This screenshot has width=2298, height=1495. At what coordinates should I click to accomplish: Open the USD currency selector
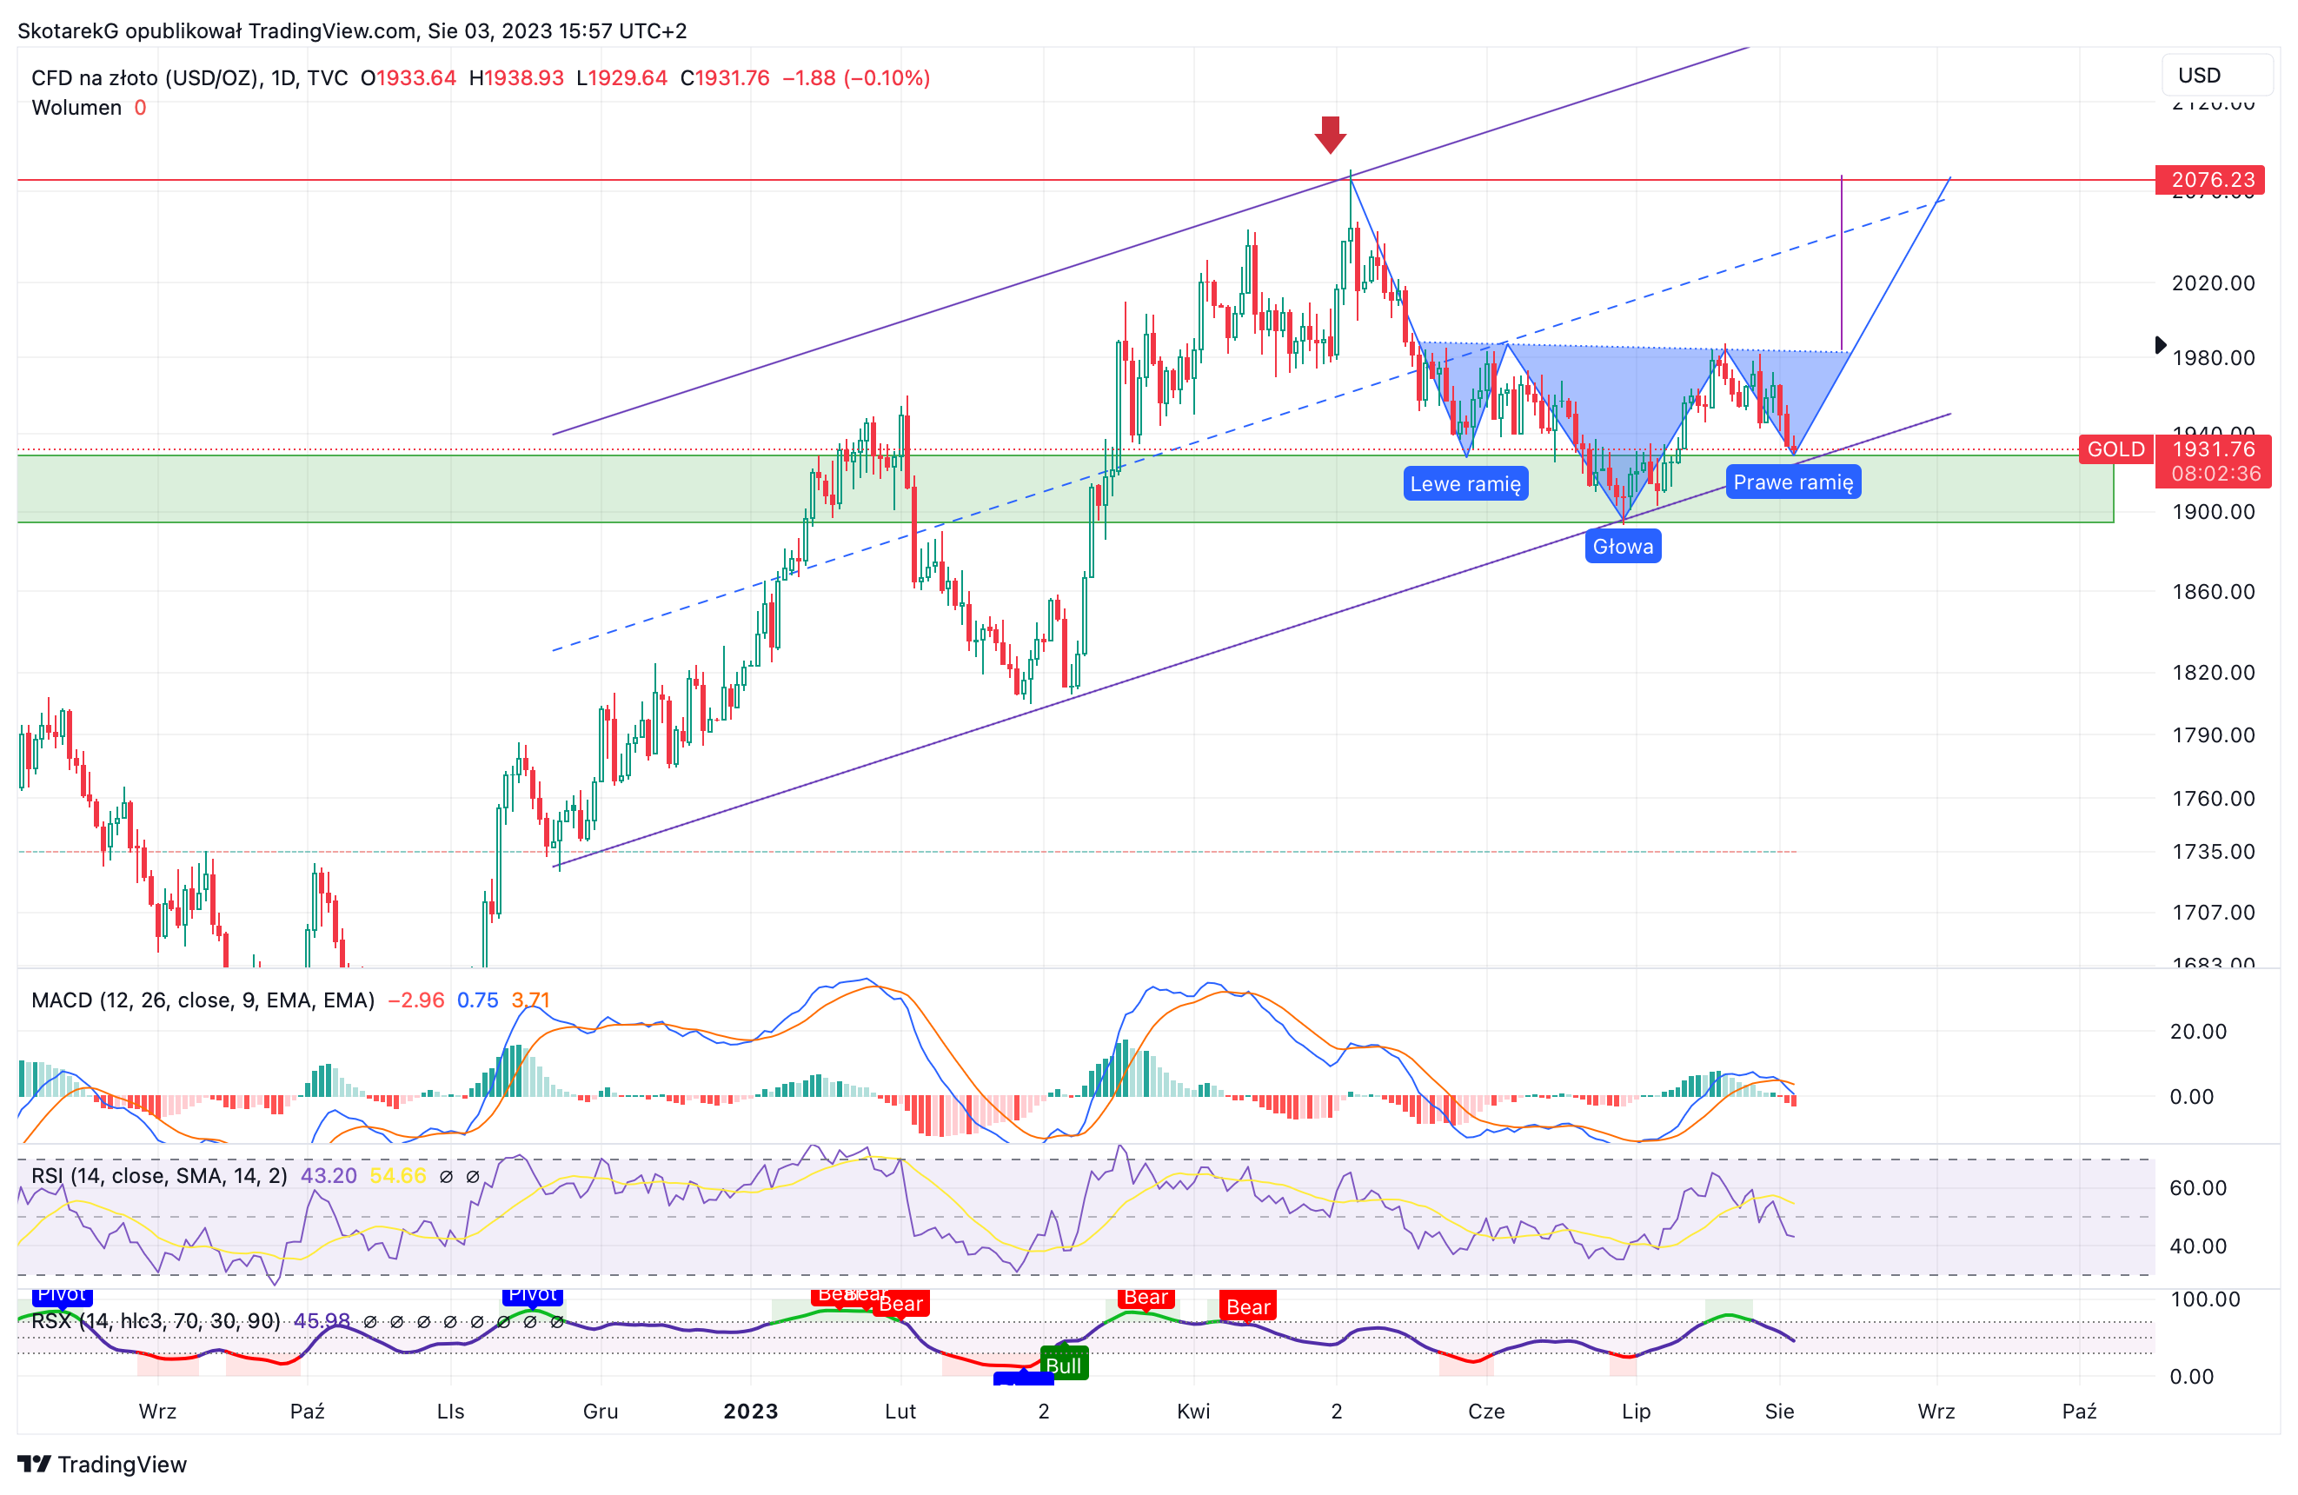pyautogui.click(x=2217, y=76)
